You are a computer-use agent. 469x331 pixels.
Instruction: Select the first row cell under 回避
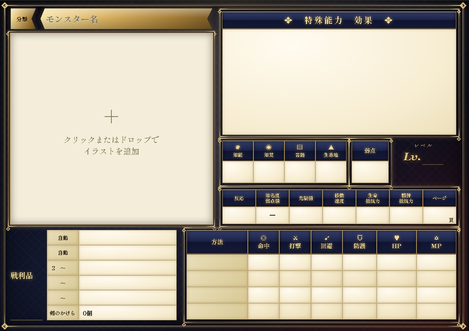(x=327, y=262)
